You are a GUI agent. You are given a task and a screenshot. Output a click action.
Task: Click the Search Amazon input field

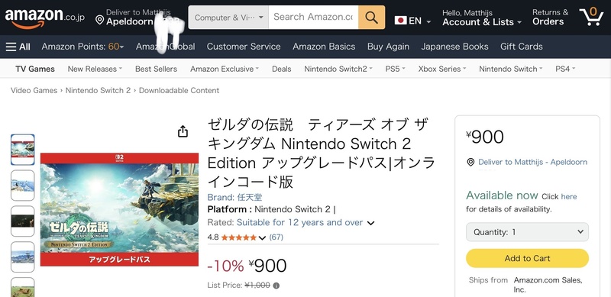pyautogui.click(x=313, y=17)
